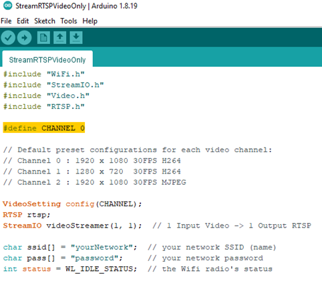Open a sketch with the Open icon
322x285 pixels.
(59, 37)
